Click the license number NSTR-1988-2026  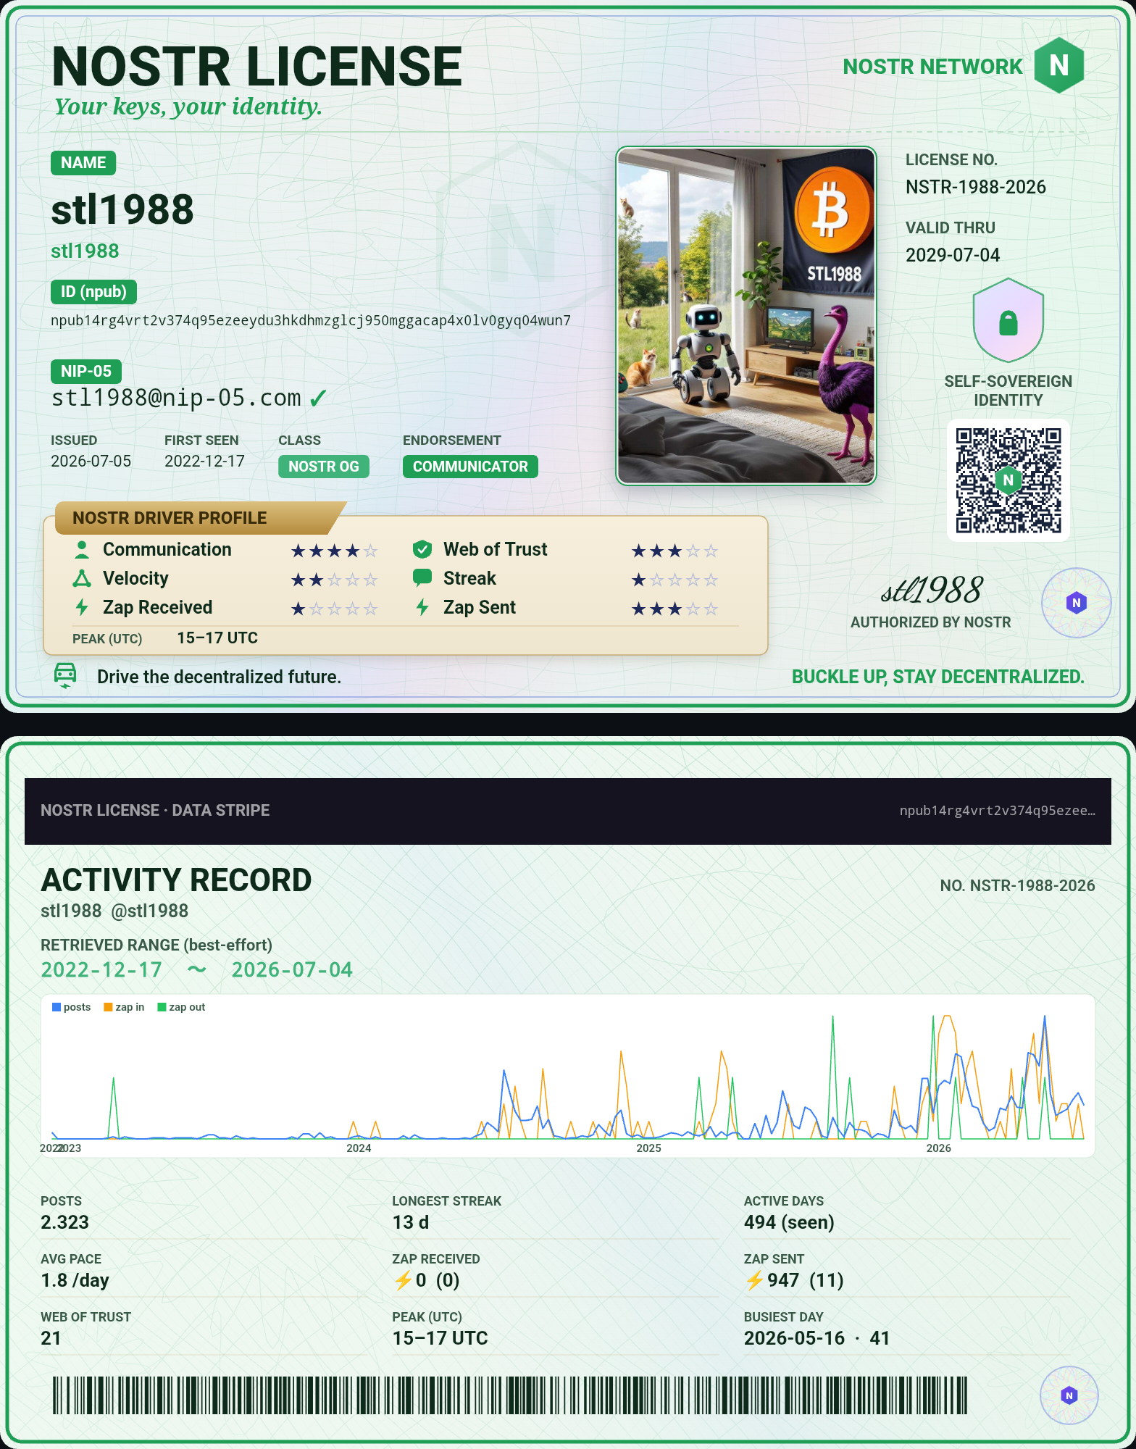point(976,187)
